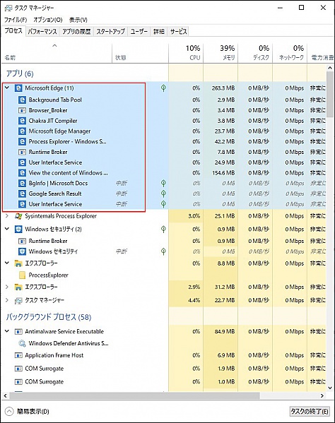Click the ProcessExplorer folder icon
The width and height of the screenshot is (335, 423).
22,275
